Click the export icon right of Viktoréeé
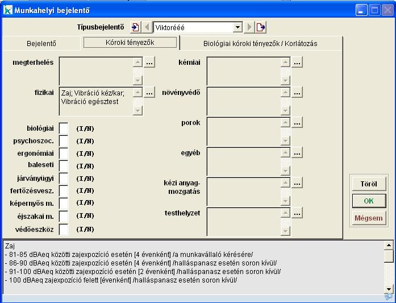The width and height of the screenshot is (396, 303). [261, 27]
